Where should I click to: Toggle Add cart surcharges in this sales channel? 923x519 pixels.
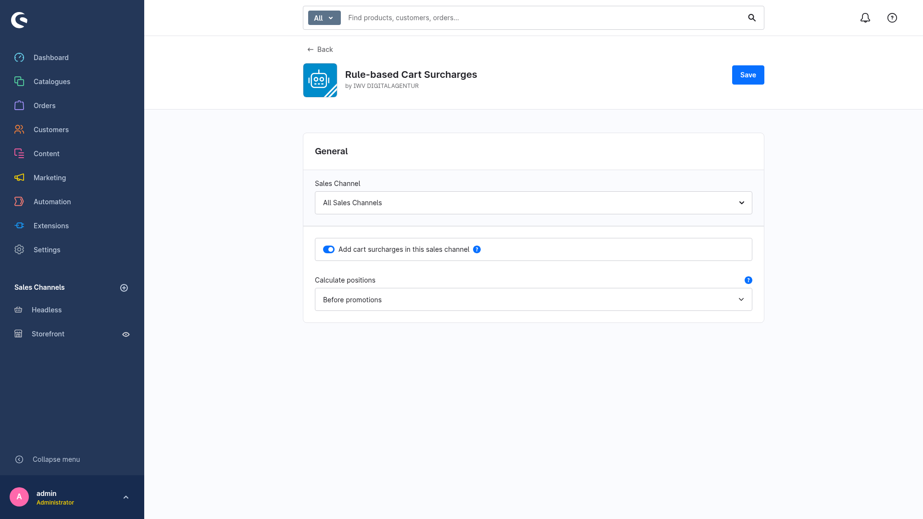click(x=329, y=249)
